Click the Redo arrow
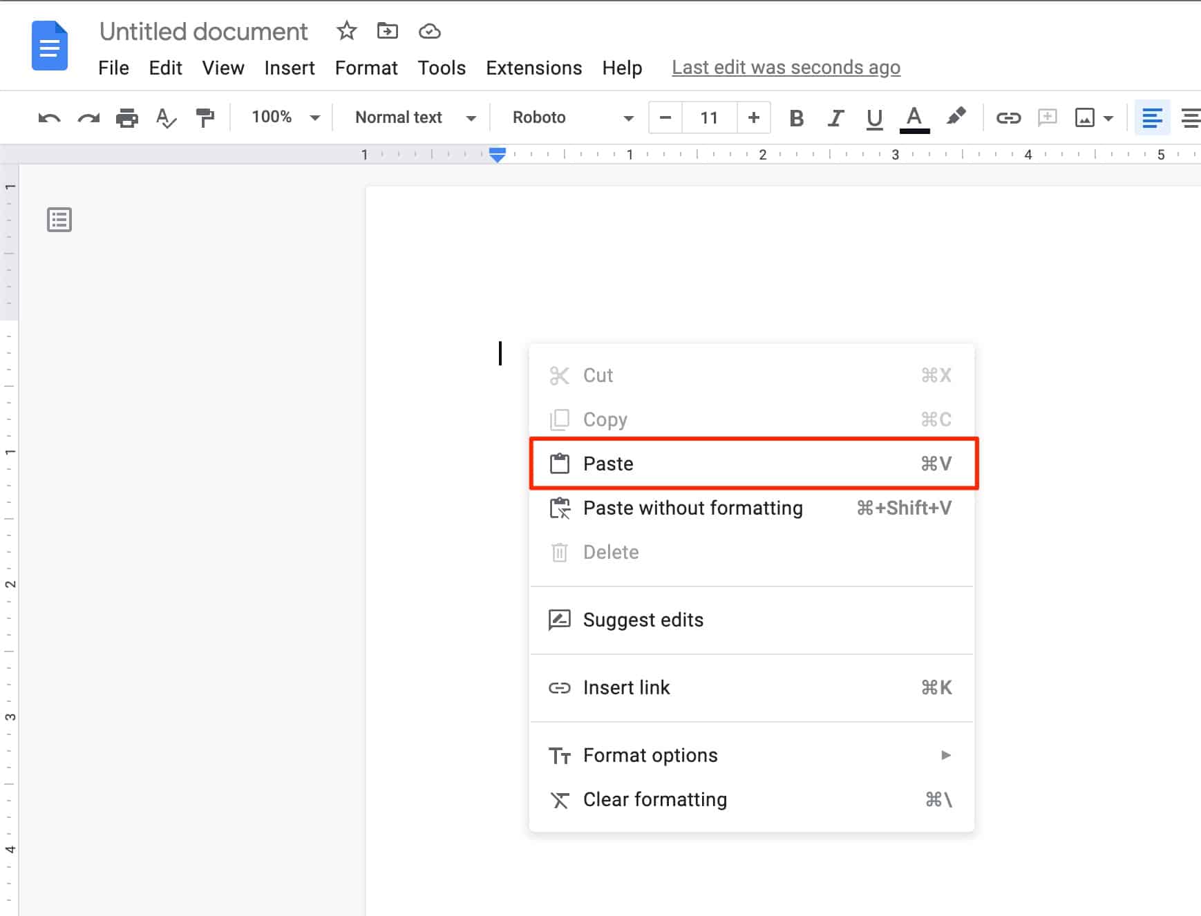Viewport: 1201px width, 916px height. (x=88, y=118)
